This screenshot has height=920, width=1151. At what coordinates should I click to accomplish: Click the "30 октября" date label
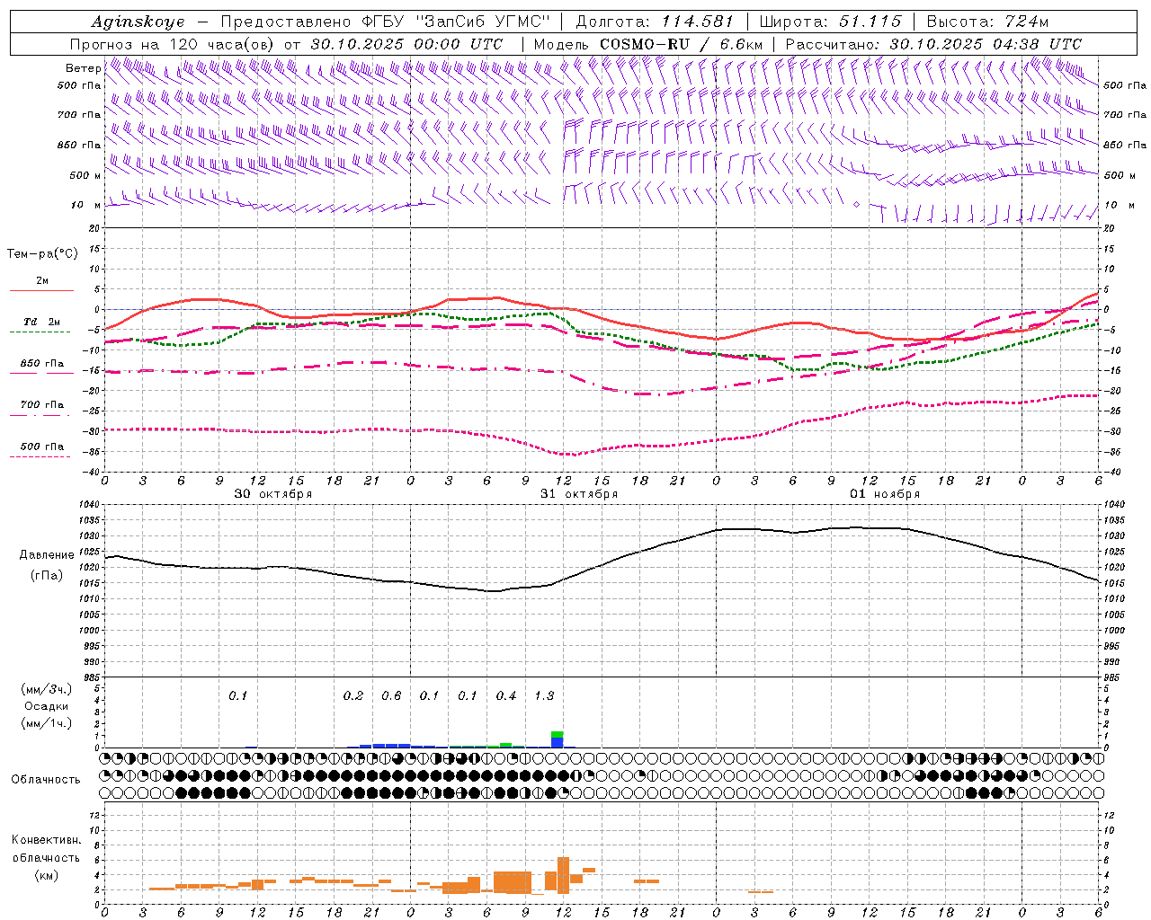click(273, 494)
